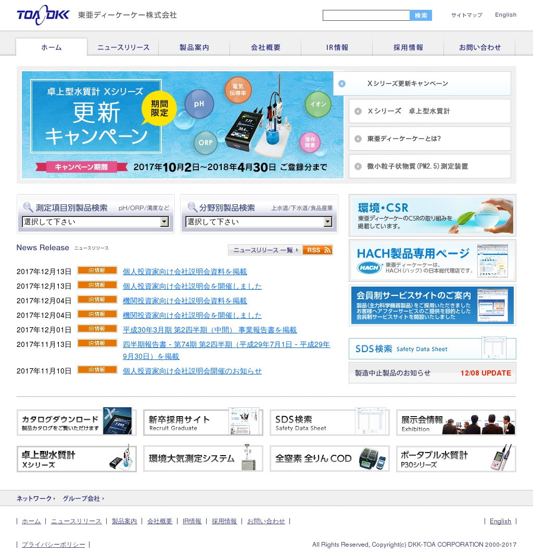Open the 会社概要 tab
Screen dimensions: 533x555
[265, 47]
